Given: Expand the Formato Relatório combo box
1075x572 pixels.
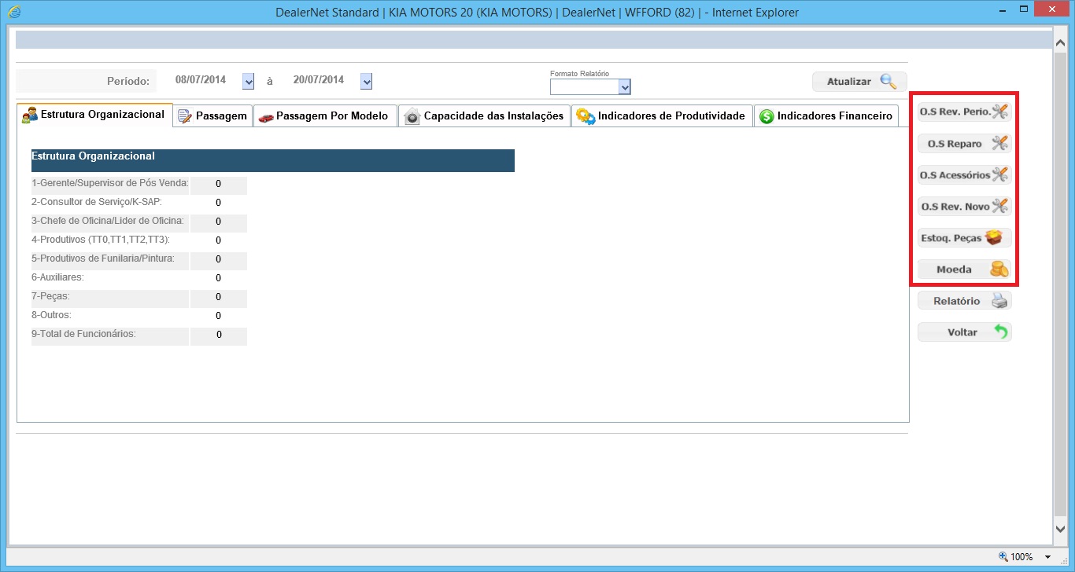Looking at the screenshot, I should coord(625,87).
